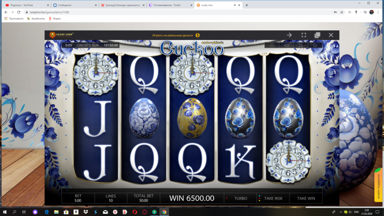Open media playlist control icon

[365, 12]
